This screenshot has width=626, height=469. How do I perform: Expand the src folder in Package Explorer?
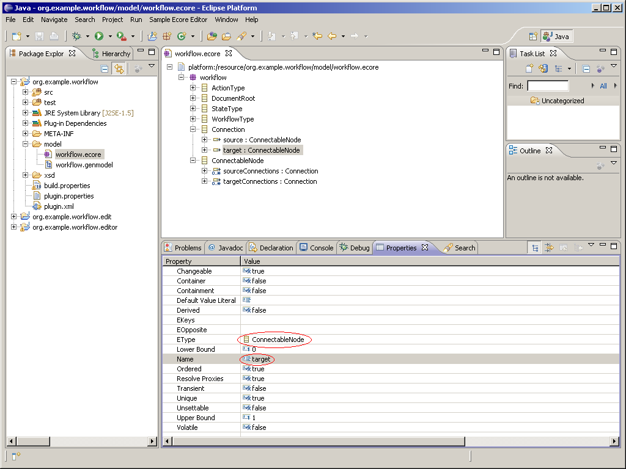(26, 92)
